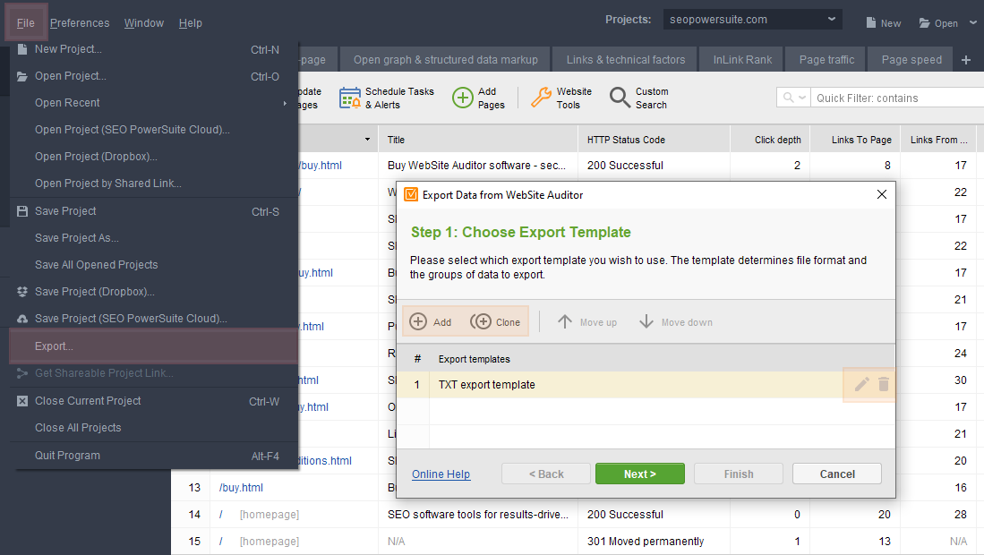Click the pencil edit icon for TXT export template
This screenshot has width=984, height=555.
pos(861,384)
